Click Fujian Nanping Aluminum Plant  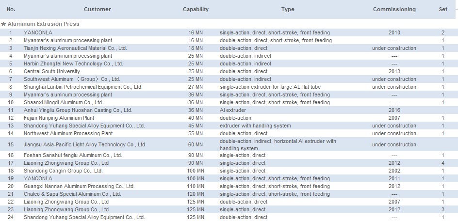(59, 118)
